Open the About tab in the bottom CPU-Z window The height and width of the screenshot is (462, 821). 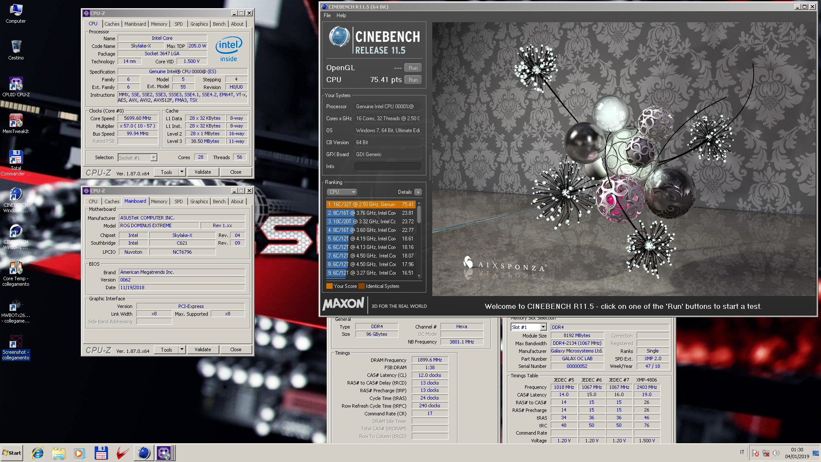[237, 201]
